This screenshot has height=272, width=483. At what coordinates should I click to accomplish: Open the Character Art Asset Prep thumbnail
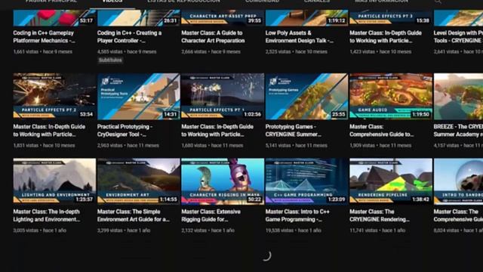point(223,17)
